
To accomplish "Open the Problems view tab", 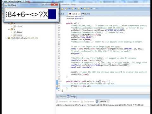I will [x=62, y=102].
